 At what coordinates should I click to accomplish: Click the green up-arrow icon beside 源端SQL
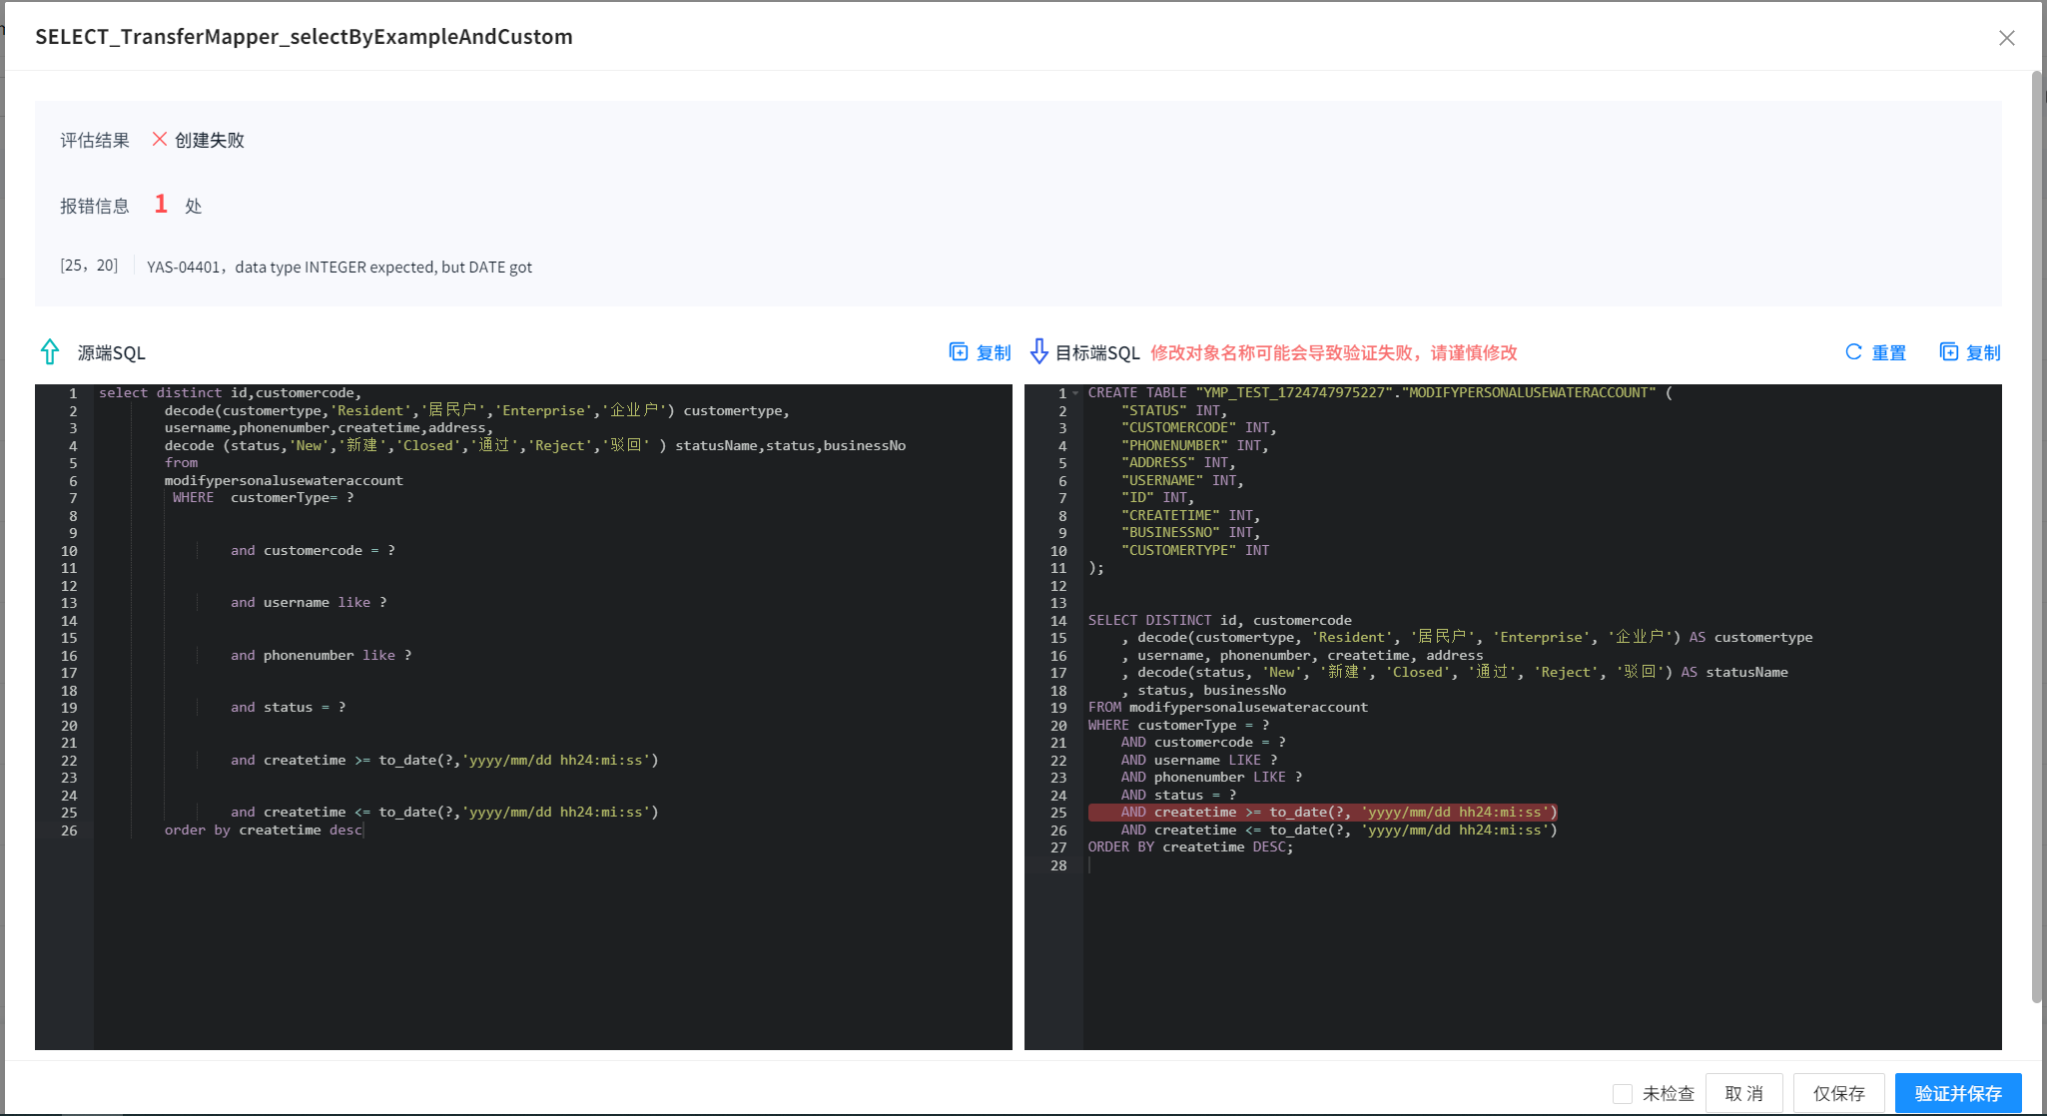pos(51,351)
